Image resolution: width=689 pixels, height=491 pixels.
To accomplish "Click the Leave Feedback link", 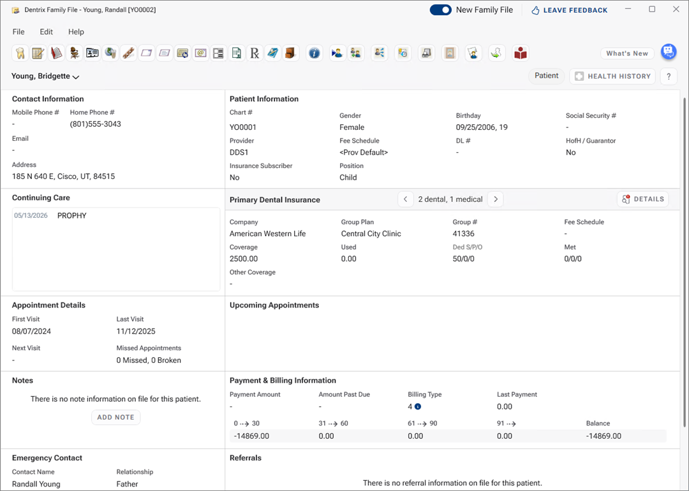I will pyautogui.click(x=569, y=10).
